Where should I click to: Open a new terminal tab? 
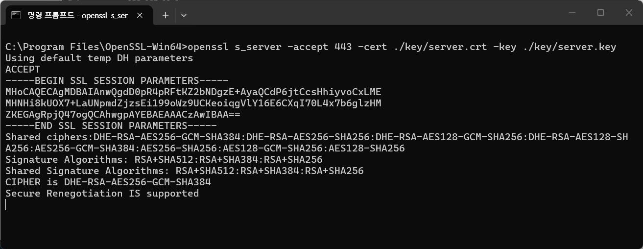tap(166, 15)
